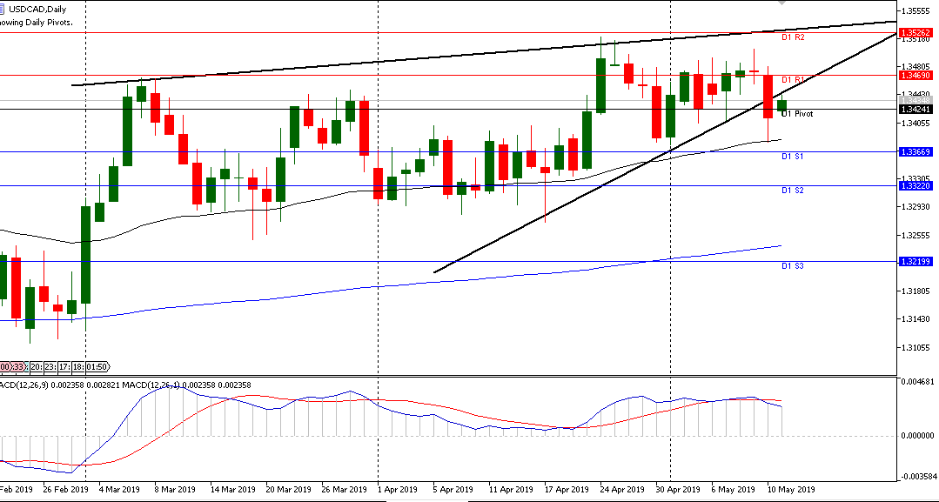Image resolution: width=939 pixels, height=502 pixels.
Task: Click the D1 R1 pivot label
Action: [x=793, y=80]
